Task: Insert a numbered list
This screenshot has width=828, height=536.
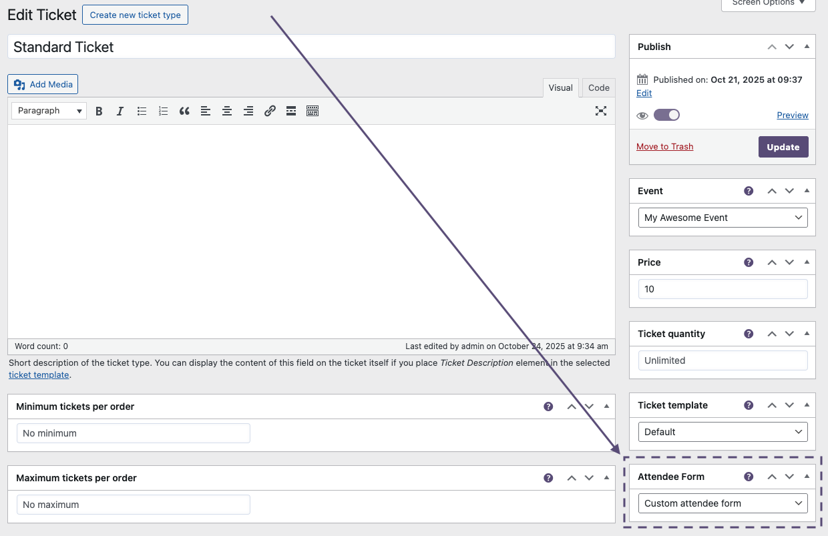Action: point(163,111)
